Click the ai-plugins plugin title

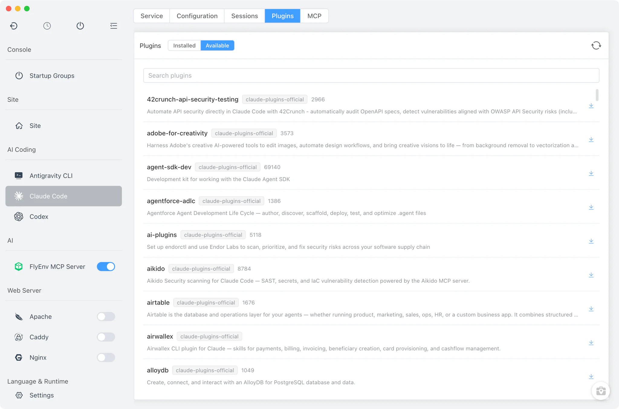click(x=162, y=235)
